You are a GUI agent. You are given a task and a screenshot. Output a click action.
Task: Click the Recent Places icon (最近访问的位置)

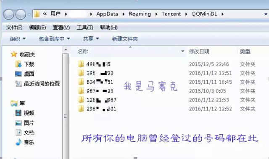(18, 84)
